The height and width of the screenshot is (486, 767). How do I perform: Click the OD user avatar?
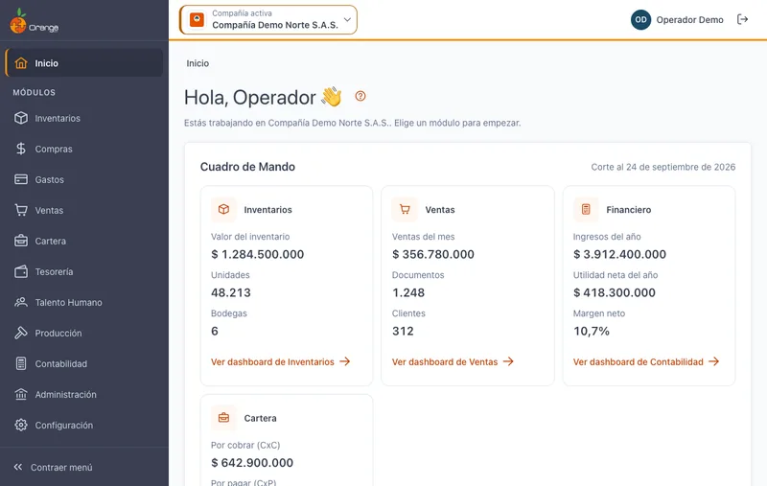pos(640,19)
